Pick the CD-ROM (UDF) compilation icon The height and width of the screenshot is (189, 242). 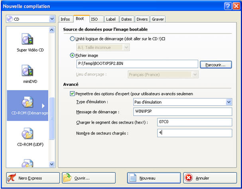point(28,134)
